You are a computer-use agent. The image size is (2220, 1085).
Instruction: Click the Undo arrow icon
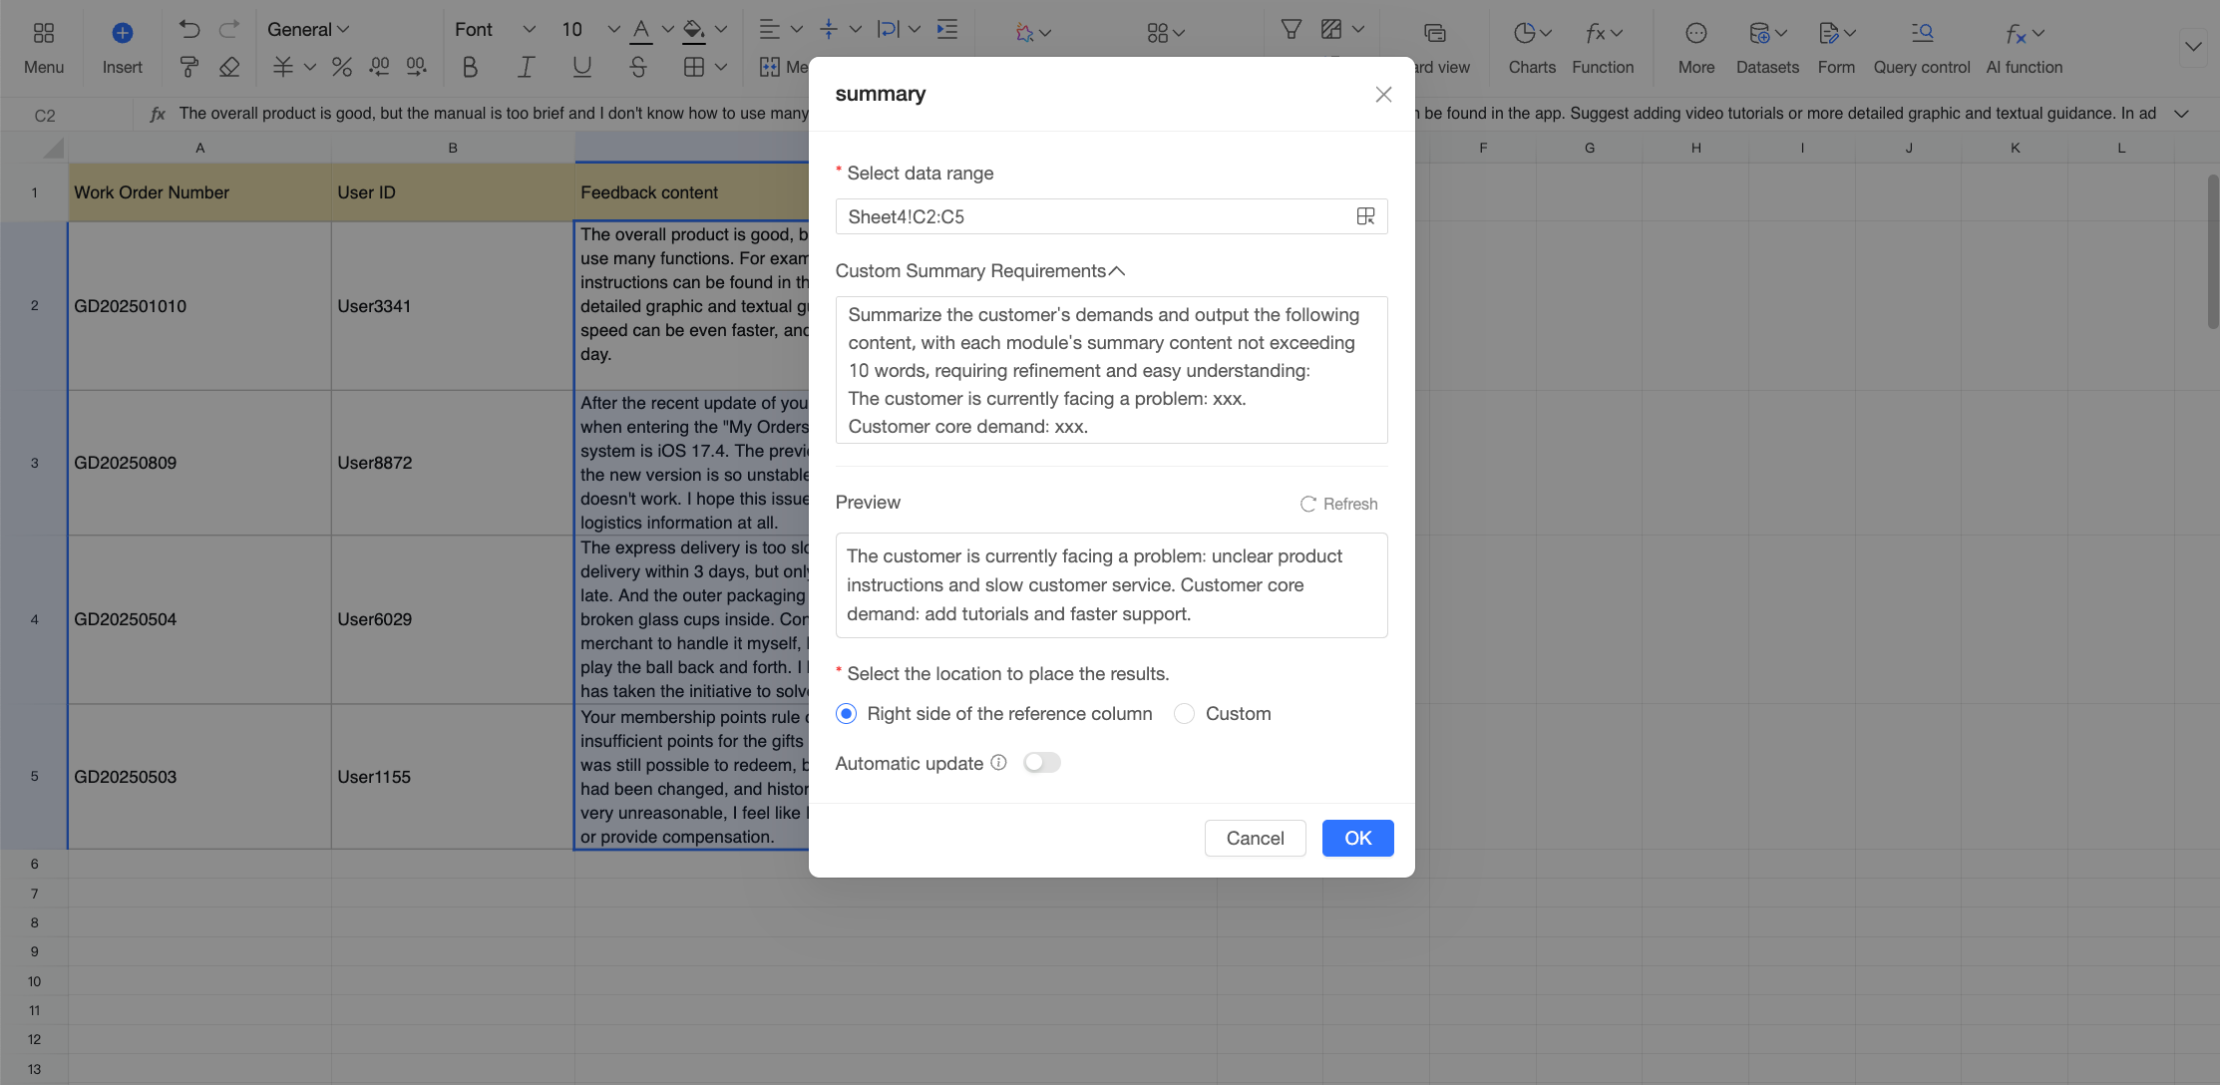point(188,29)
